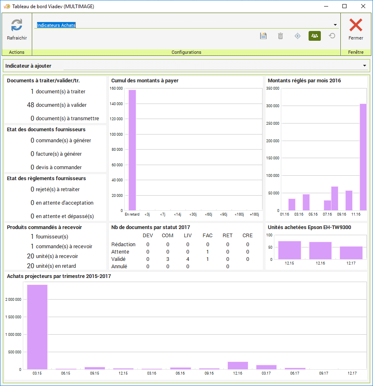373x386 pixels.
Task: Maximize the Tableau de bord window
Action: tap(344, 6)
